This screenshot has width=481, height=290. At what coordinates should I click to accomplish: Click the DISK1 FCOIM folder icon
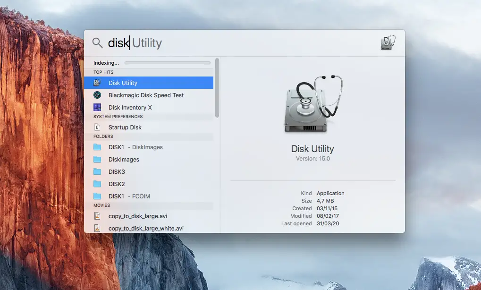click(x=97, y=196)
